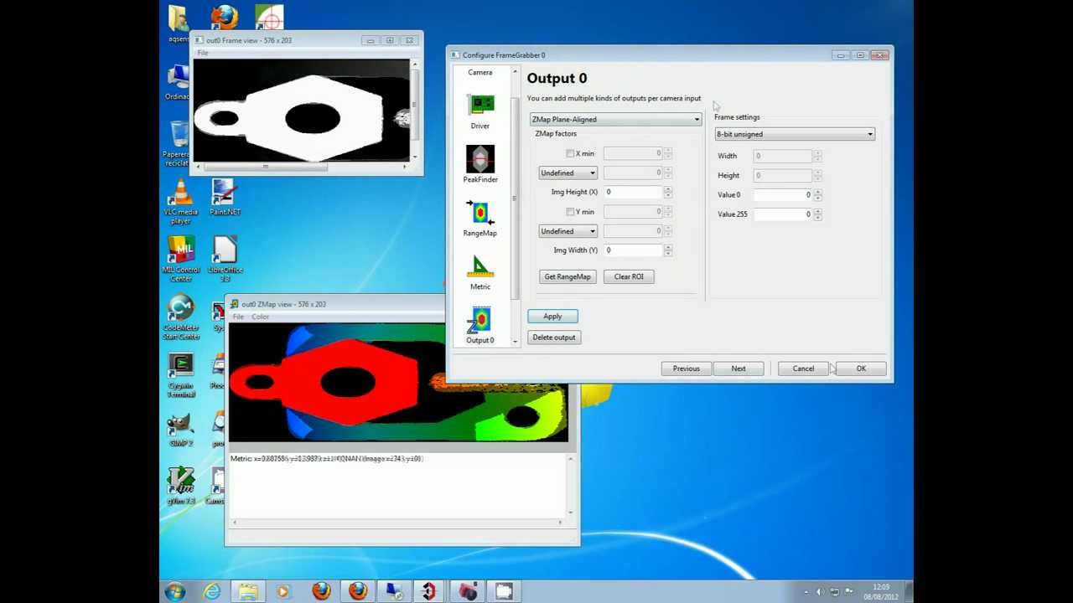Go to the RangeMap sidebar icon
The height and width of the screenshot is (603, 1073).
pyautogui.click(x=480, y=219)
